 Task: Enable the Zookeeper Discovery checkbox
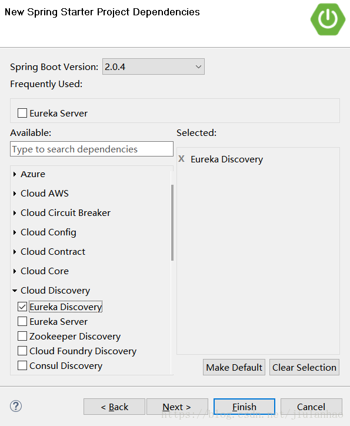[22, 336]
